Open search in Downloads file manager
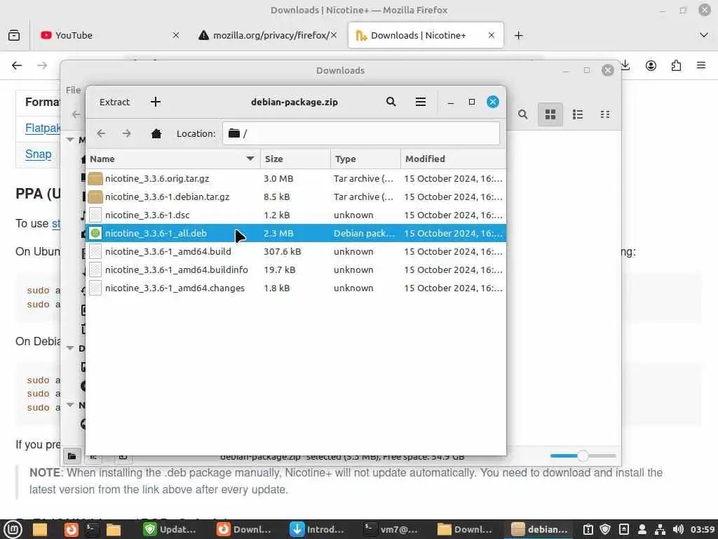The image size is (718, 539). [522, 114]
